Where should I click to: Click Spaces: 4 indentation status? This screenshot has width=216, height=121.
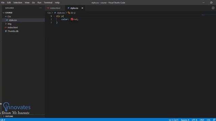pos(185,120)
